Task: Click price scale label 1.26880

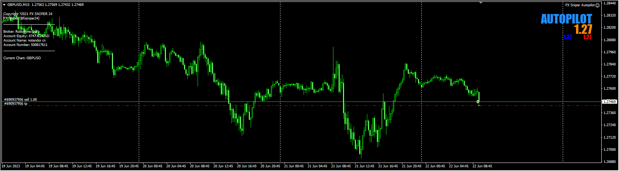Action: [610, 162]
